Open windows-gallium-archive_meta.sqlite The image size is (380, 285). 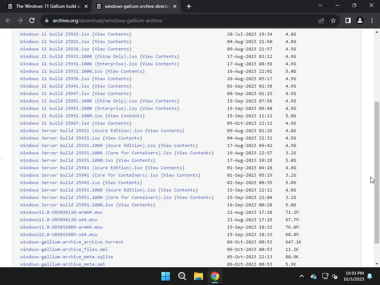tap(67, 257)
